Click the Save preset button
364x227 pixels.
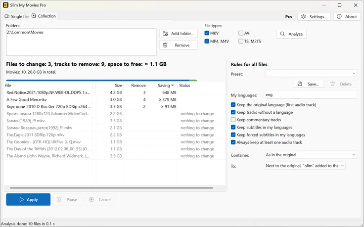pyautogui.click(x=309, y=84)
